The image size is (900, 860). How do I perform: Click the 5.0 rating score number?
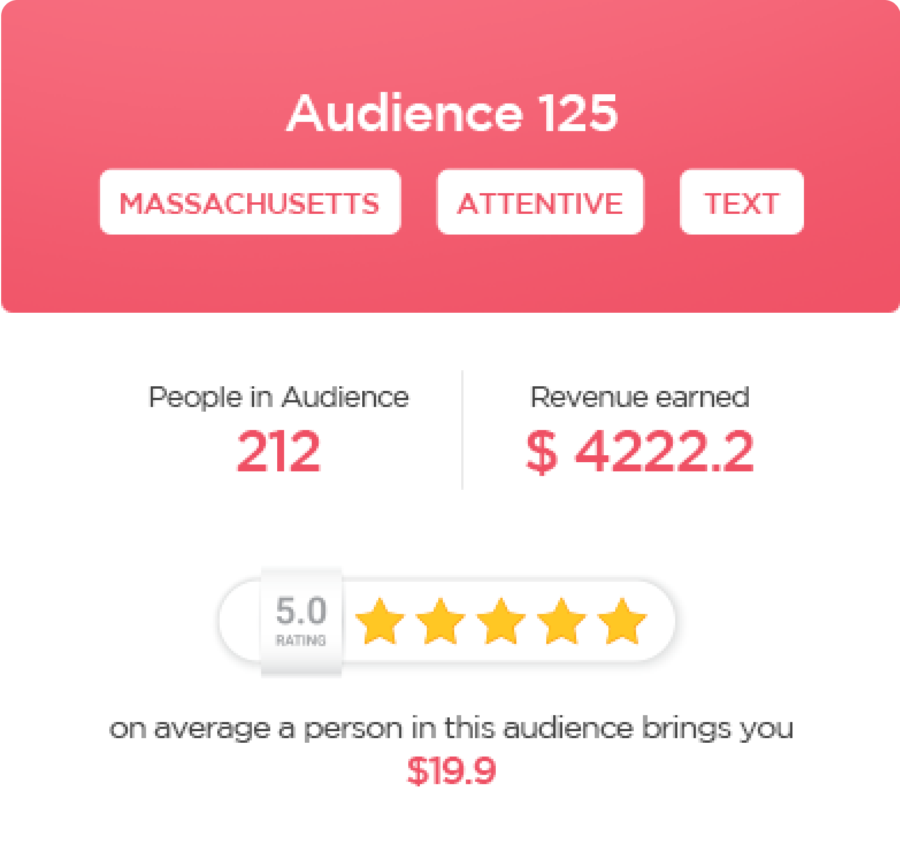pos(301,611)
